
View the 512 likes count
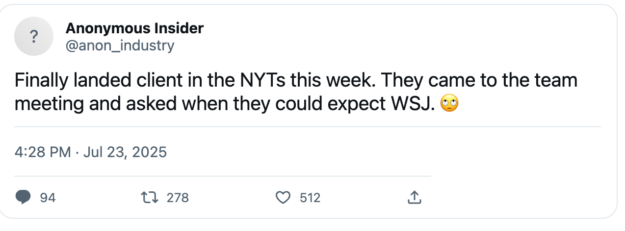(x=310, y=198)
